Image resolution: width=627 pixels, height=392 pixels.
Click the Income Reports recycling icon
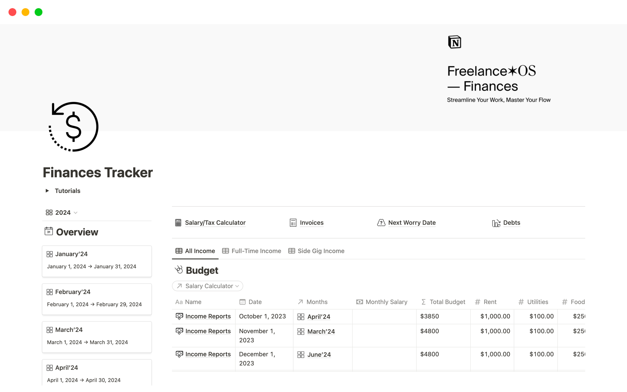pos(179,316)
